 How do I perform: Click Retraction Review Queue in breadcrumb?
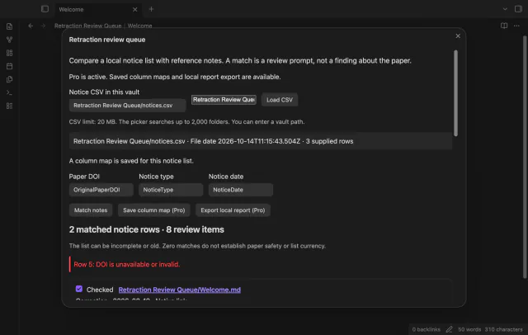(88, 26)
